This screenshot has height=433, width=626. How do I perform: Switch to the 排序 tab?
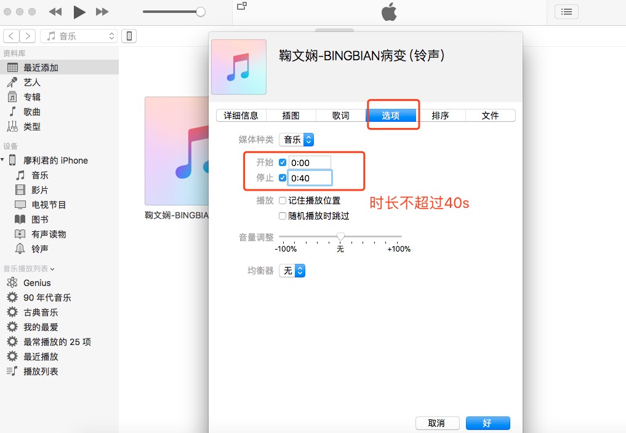[x=440, y=116]
